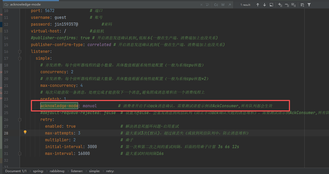Collapse the retry block fold marker
The height and width of the screenshot is (174, 329).
point(20,120)
